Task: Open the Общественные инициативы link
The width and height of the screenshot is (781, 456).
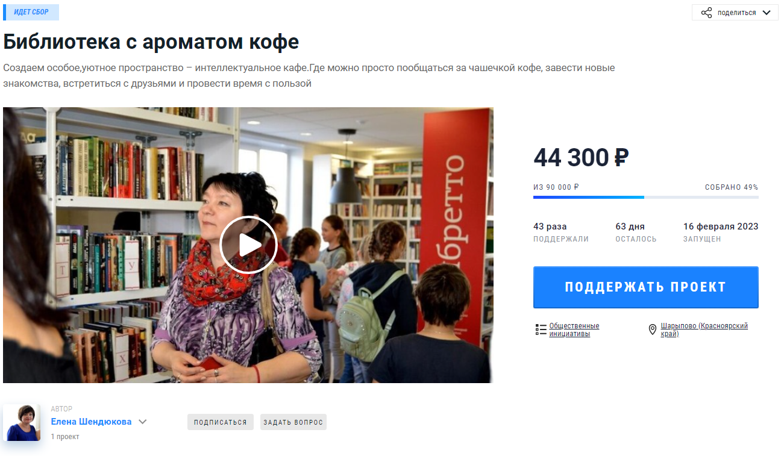Action: 574,330
